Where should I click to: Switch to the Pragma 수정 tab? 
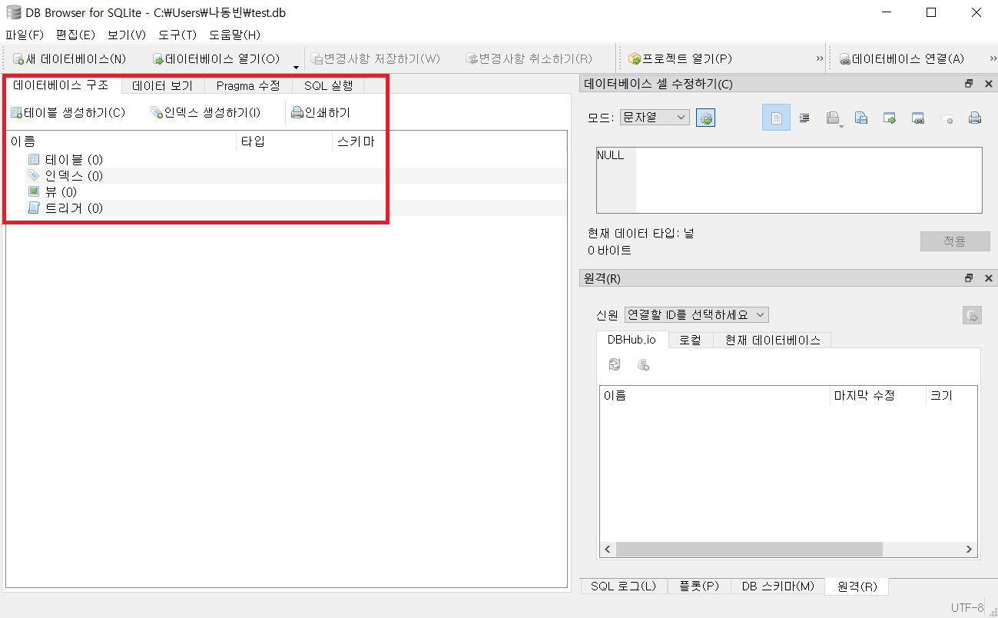pyautogui.click(x=248, y=86)
